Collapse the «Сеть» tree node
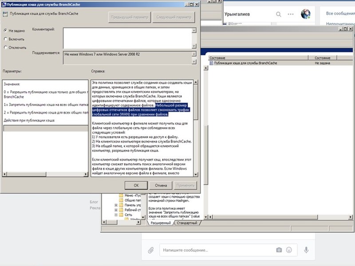 click(116, 215)
